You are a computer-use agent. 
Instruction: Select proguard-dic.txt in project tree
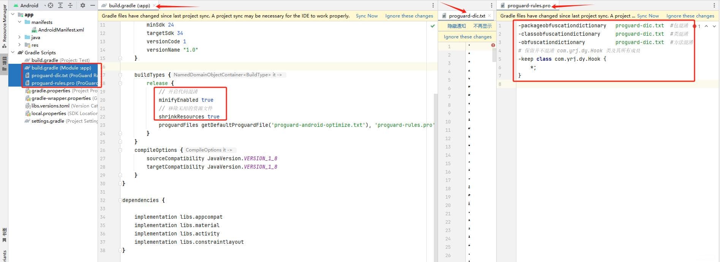61,75
